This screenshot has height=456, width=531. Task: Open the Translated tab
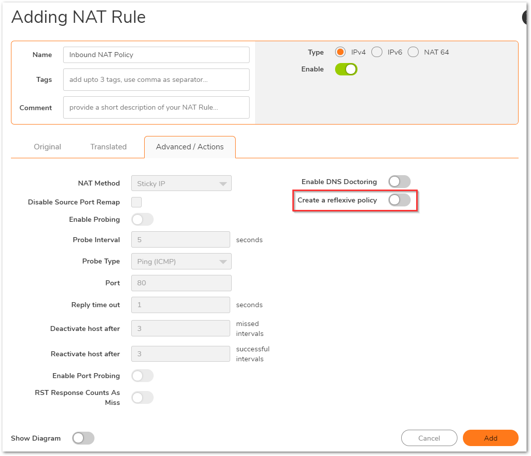[x=108, y=147]
